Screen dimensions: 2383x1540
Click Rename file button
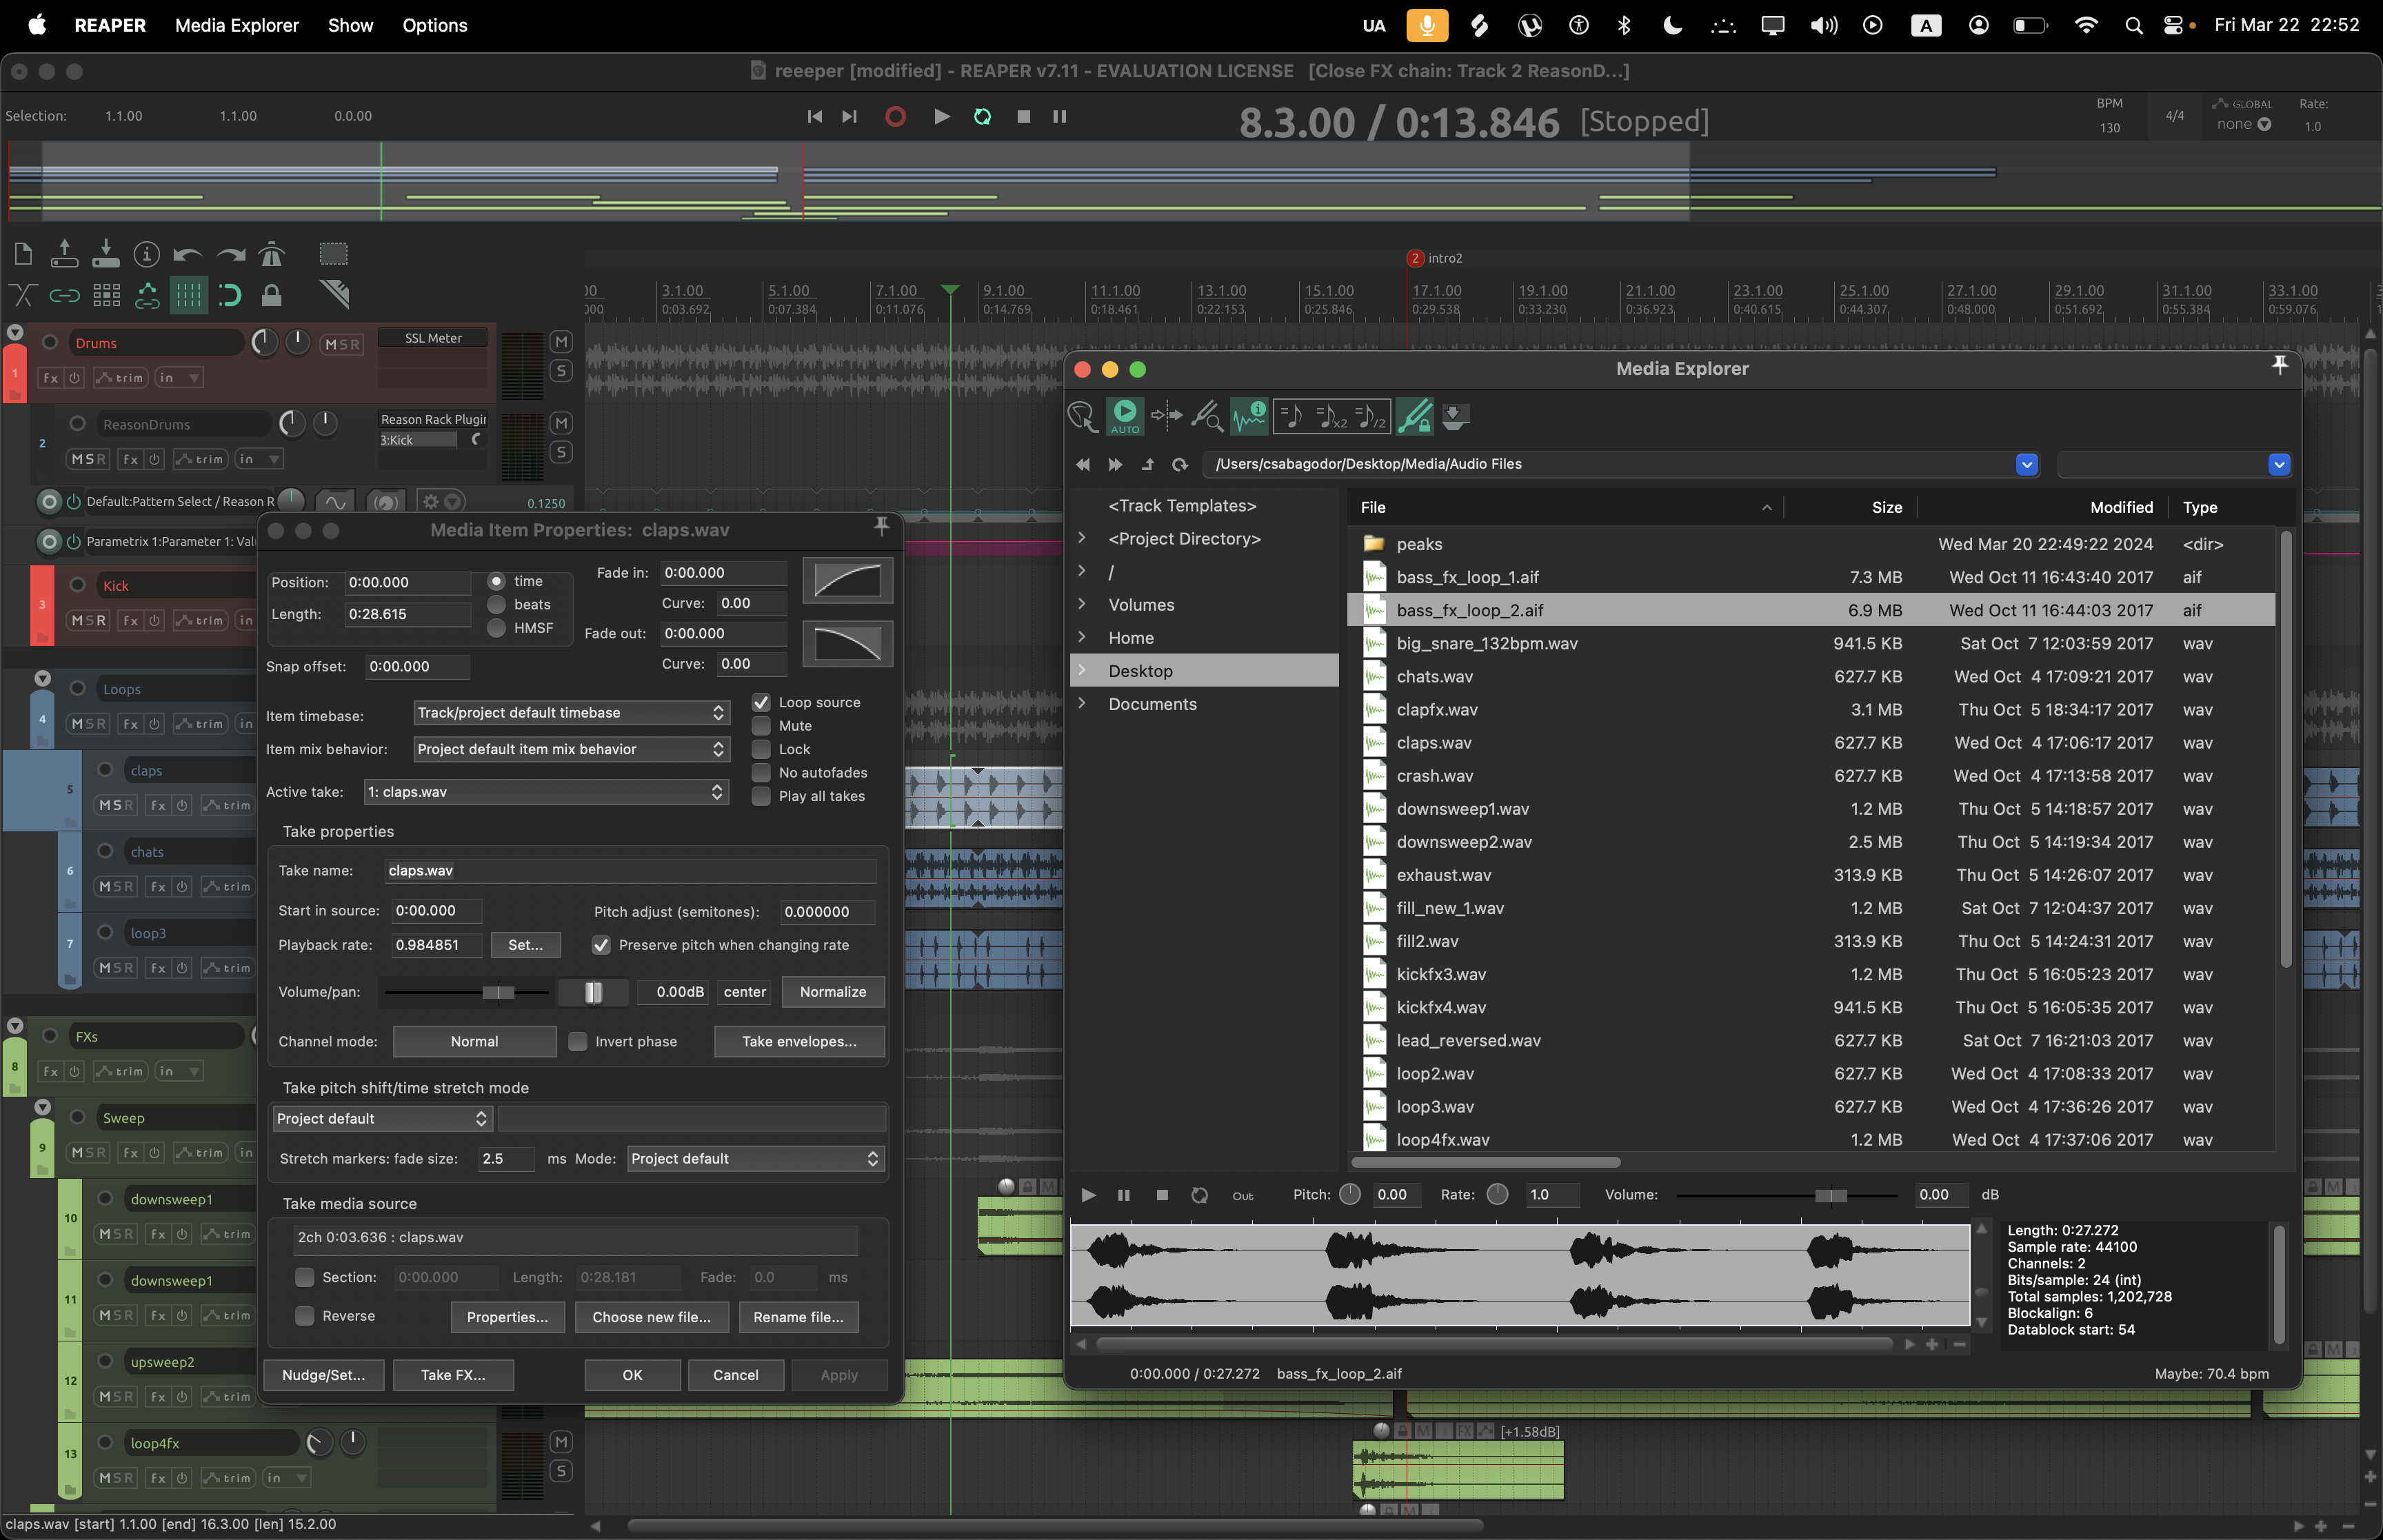coord(798,1317)
